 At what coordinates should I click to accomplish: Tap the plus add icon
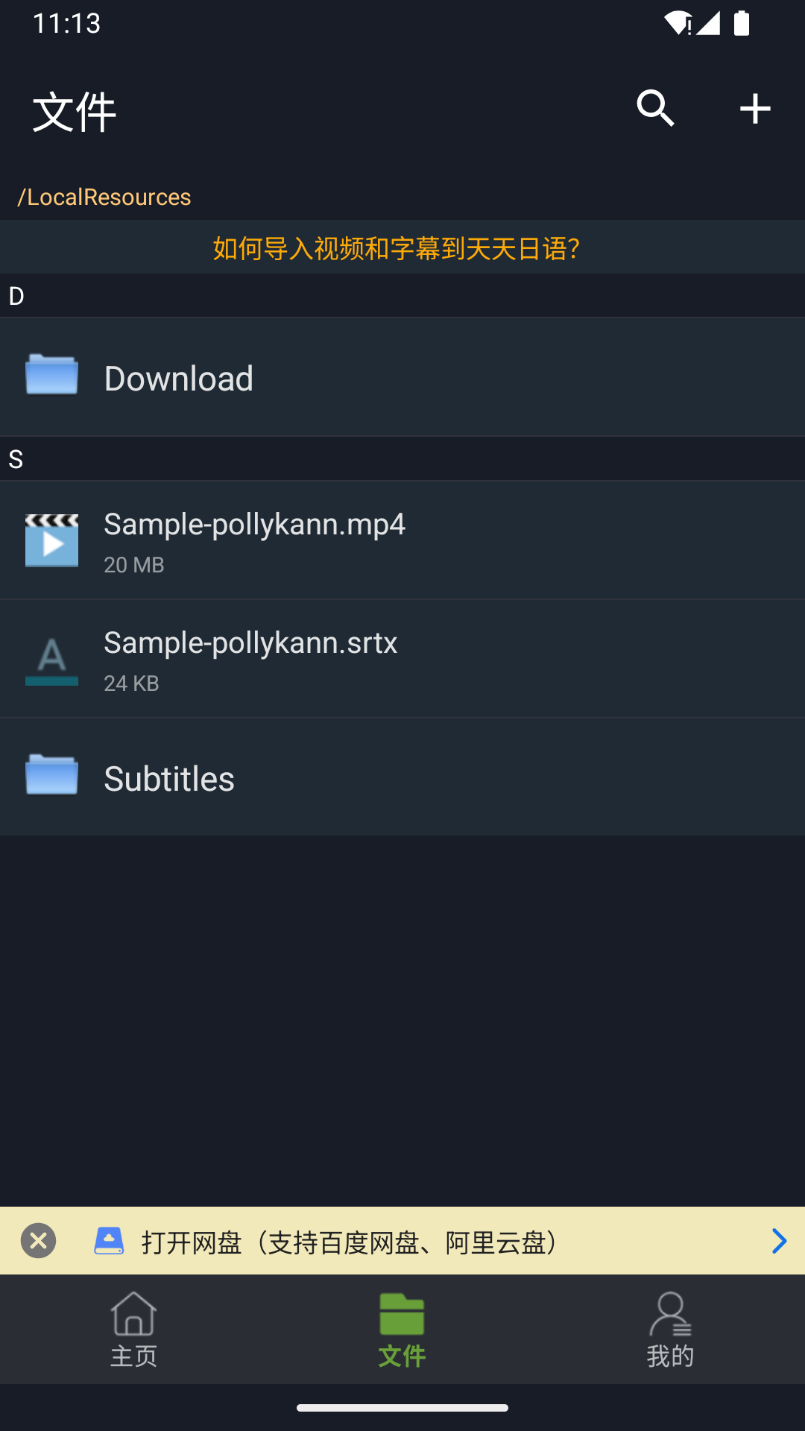tap(754, 109)
